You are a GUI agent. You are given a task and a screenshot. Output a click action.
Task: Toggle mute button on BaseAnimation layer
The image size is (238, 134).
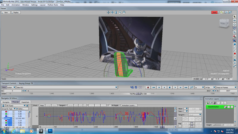click(x=228, y=107)
